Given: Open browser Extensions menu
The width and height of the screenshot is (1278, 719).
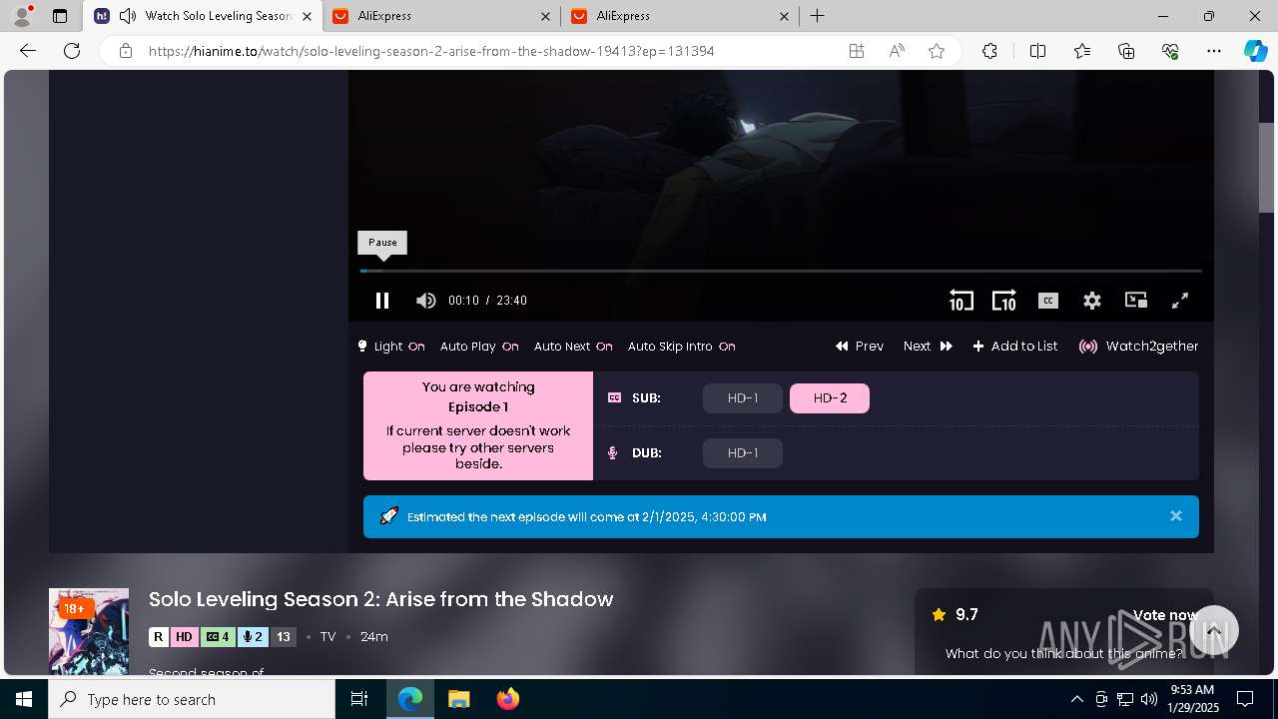Looking at the screenshot, I should click(989, 51).
